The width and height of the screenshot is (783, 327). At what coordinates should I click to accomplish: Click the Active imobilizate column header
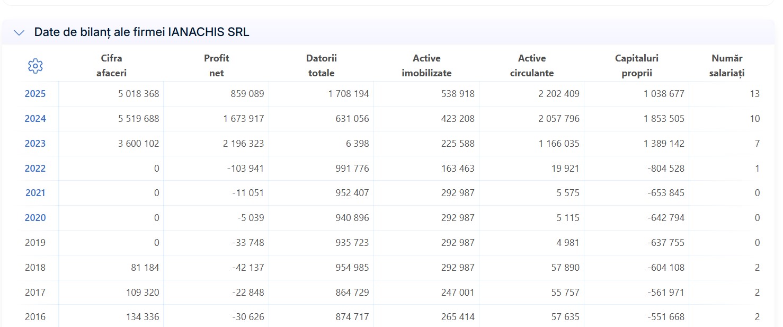pyautogui.click(x=426, y=66)
